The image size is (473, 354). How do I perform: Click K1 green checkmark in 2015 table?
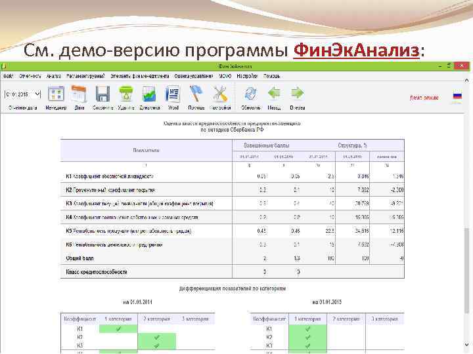[x=307, y=328]
